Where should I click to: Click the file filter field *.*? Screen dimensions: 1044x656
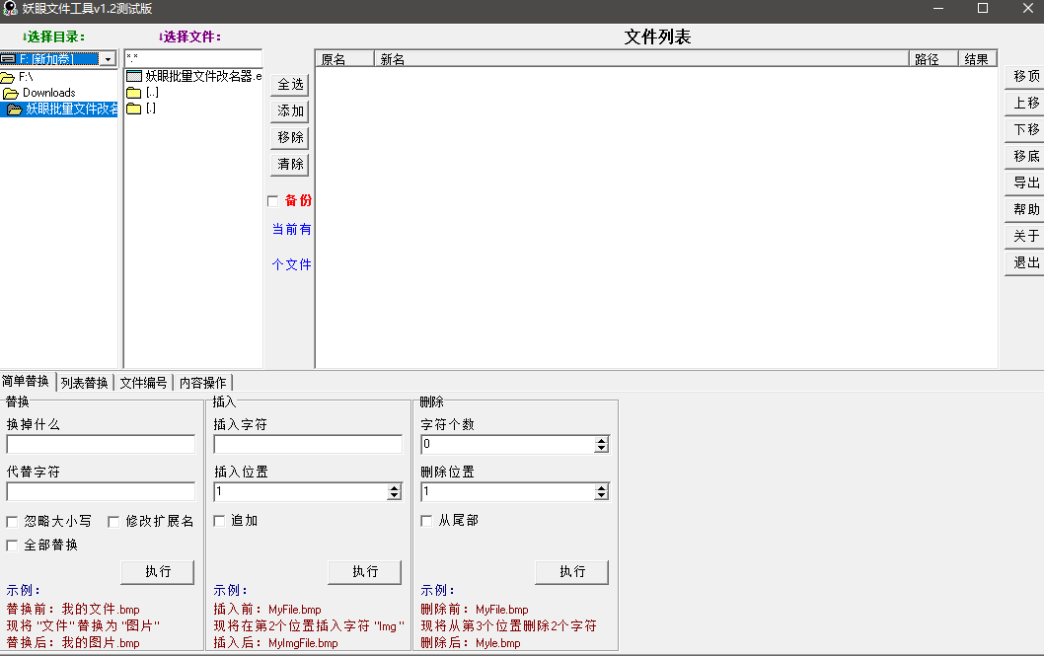pos(193,58)
